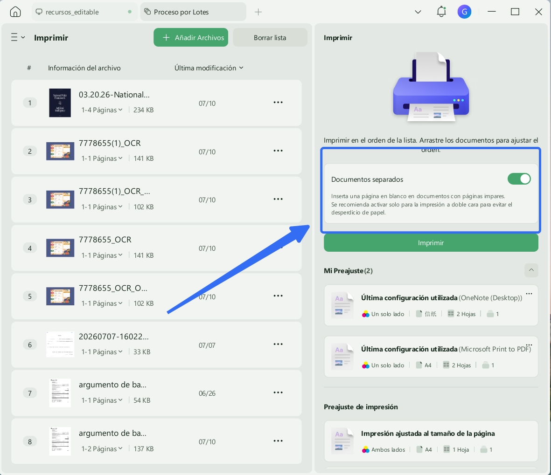Open the notifications bell
The image size is (551, 475).
[441, 12]
